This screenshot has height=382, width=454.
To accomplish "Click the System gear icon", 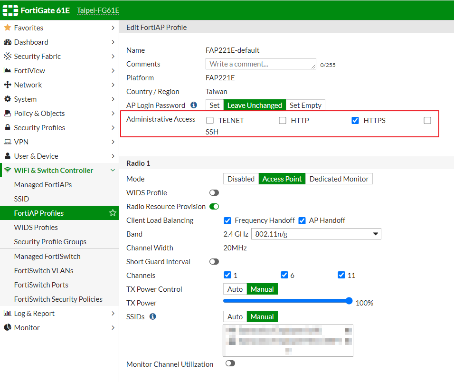I will [x=8, y=99].
